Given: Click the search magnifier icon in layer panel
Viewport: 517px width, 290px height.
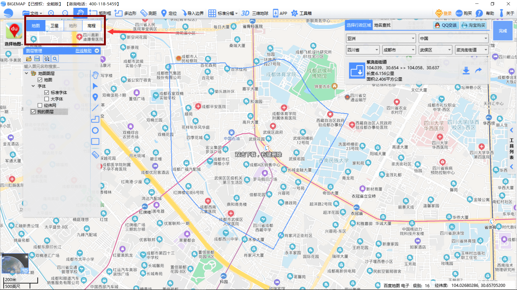Looking at the screenshot, I should [55, 59].
